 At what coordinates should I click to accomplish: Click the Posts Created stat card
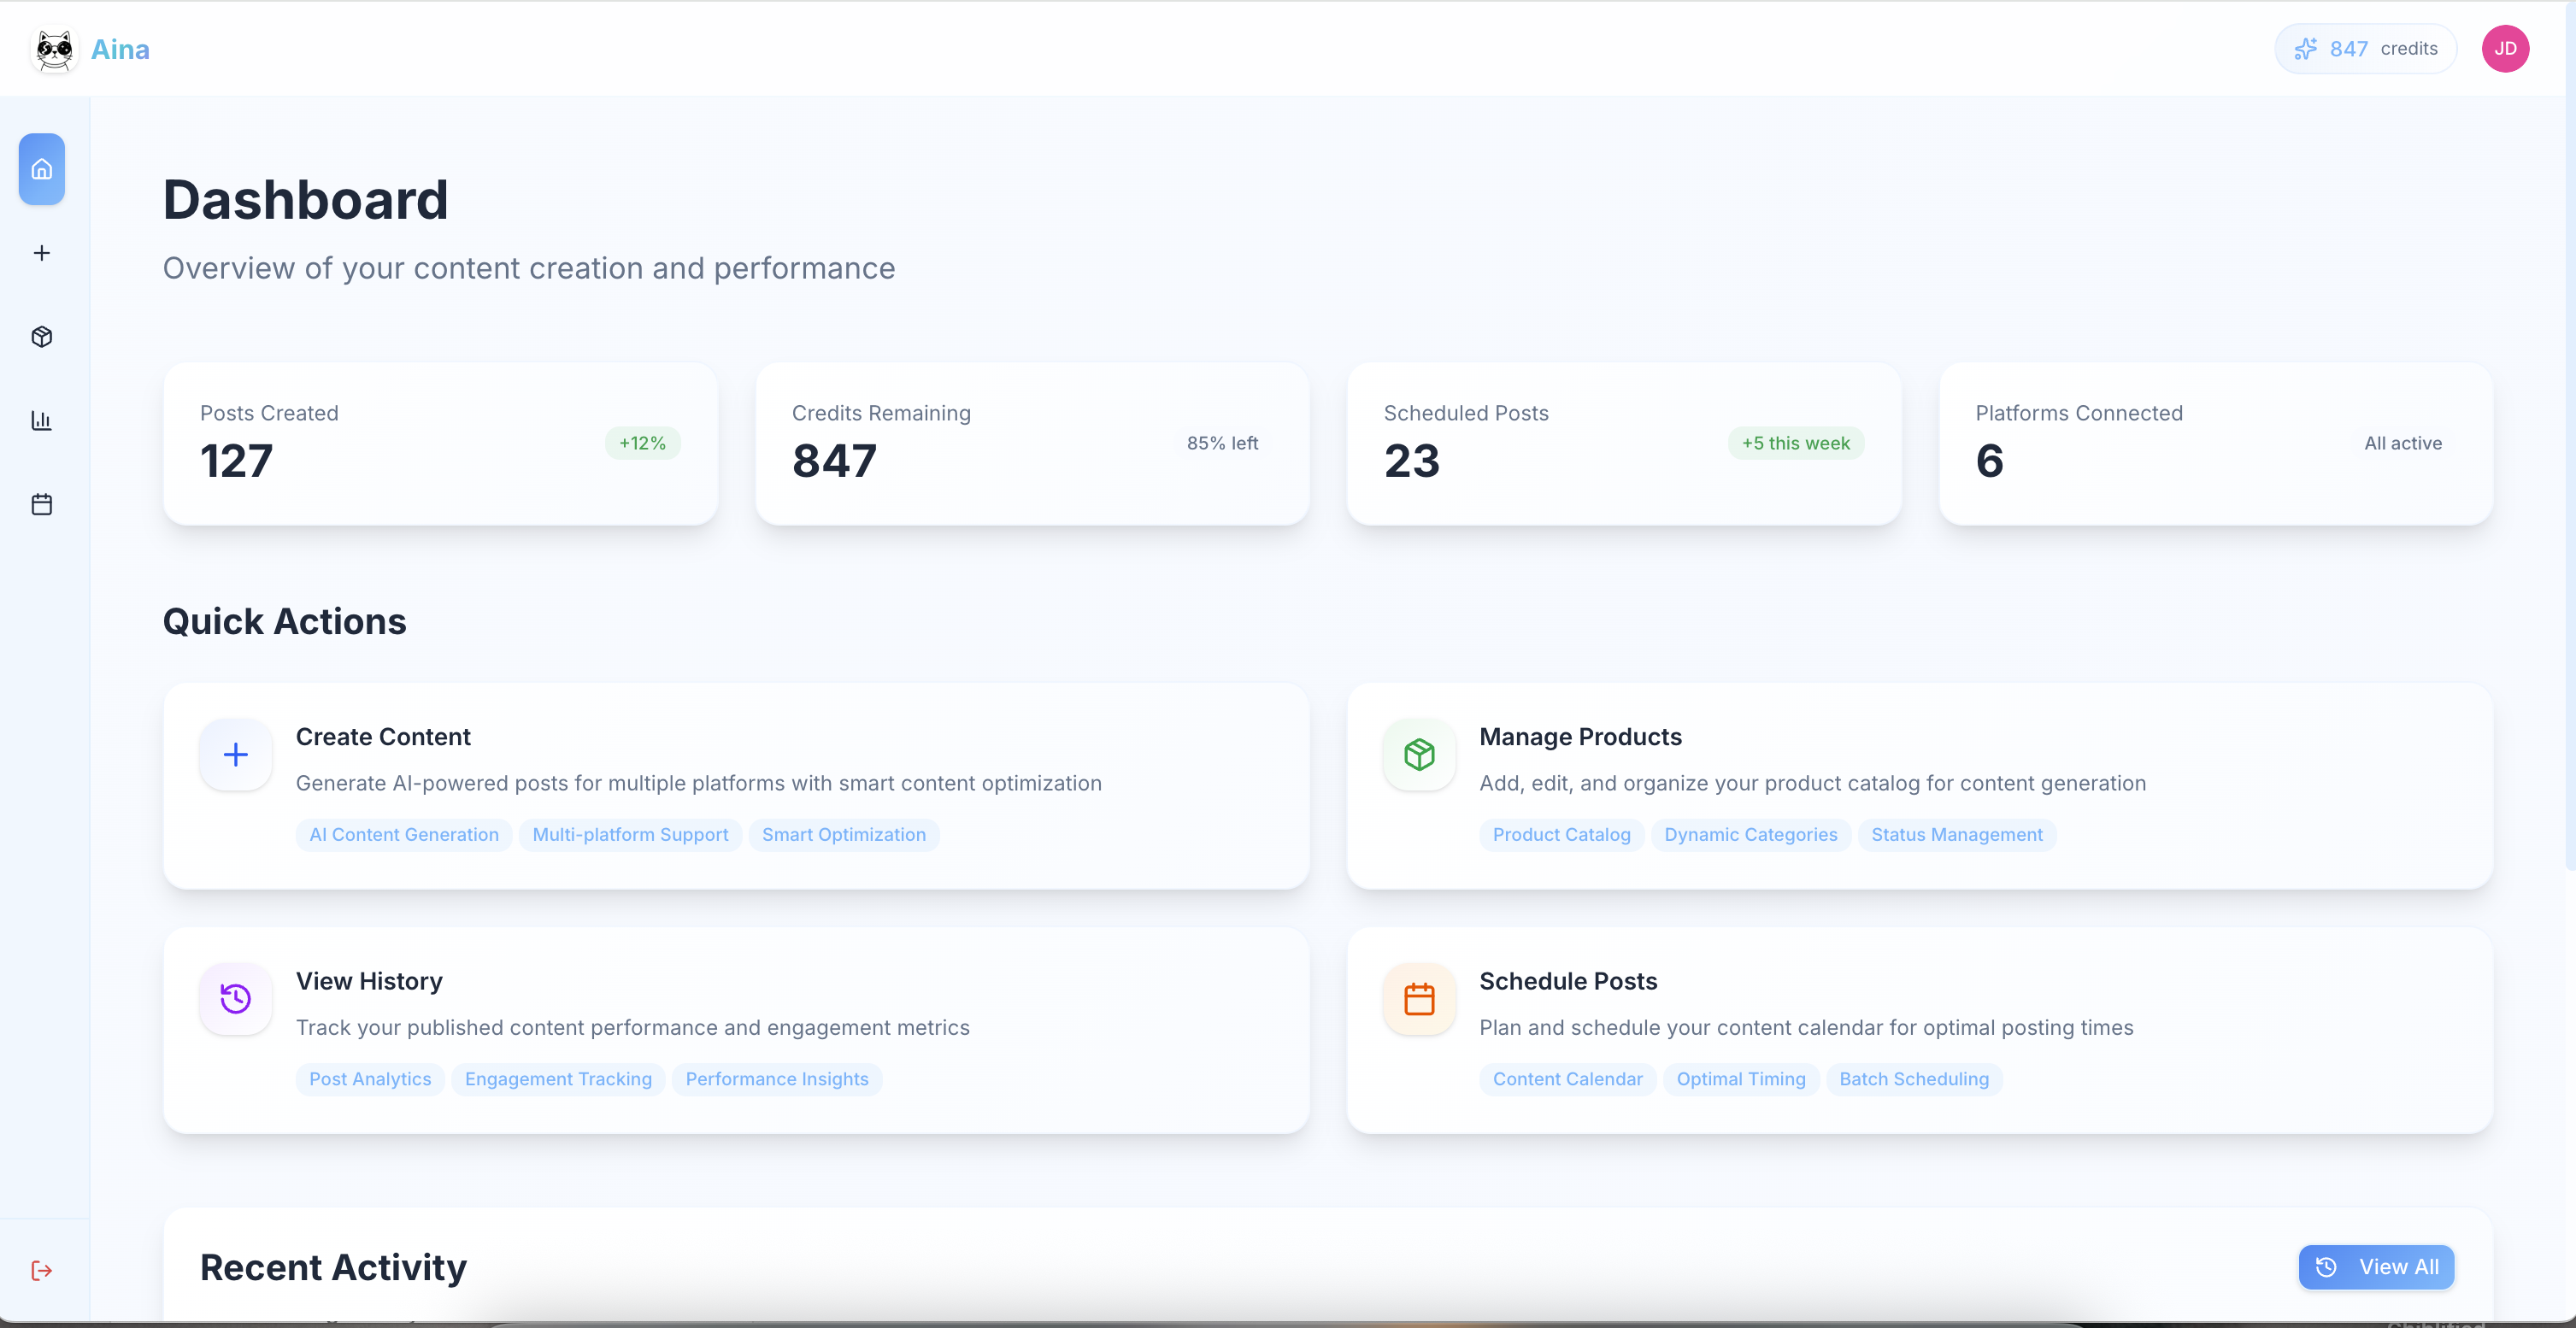(x=440, y=443)
